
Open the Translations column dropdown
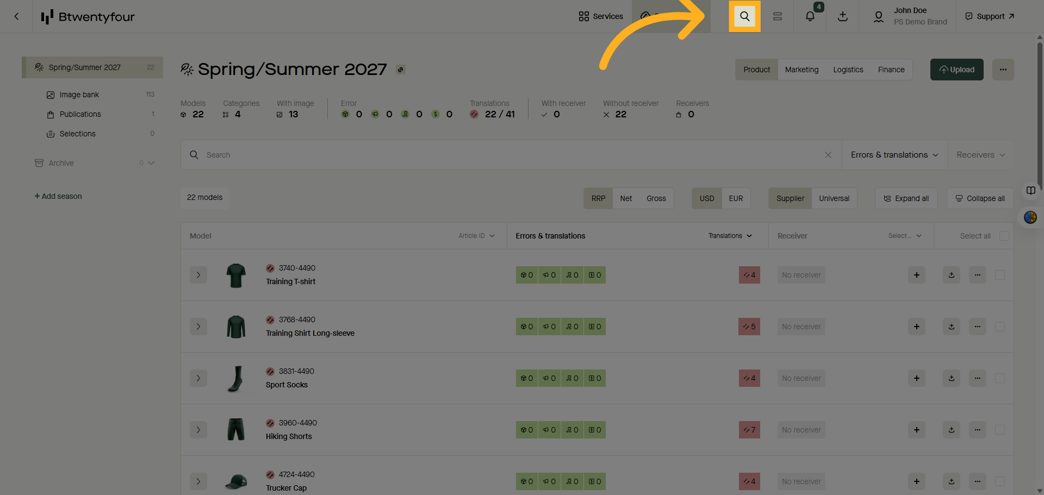(x=730, y=236)
